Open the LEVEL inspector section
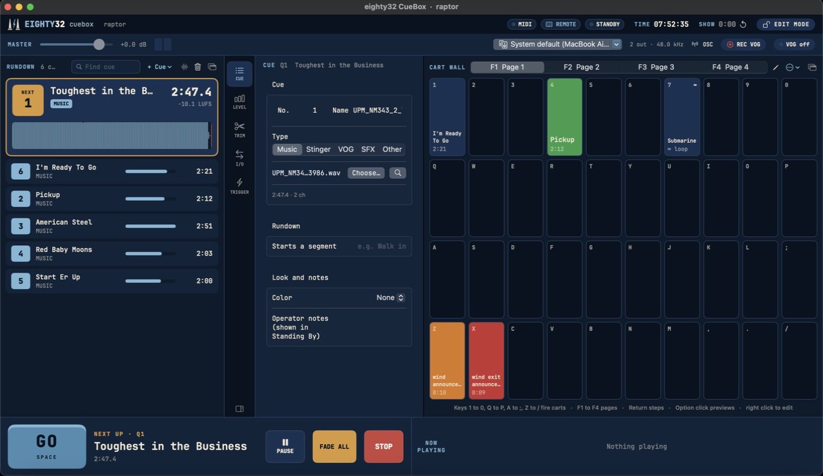Screen dimensions: 823x476 [x=239, y=102]
